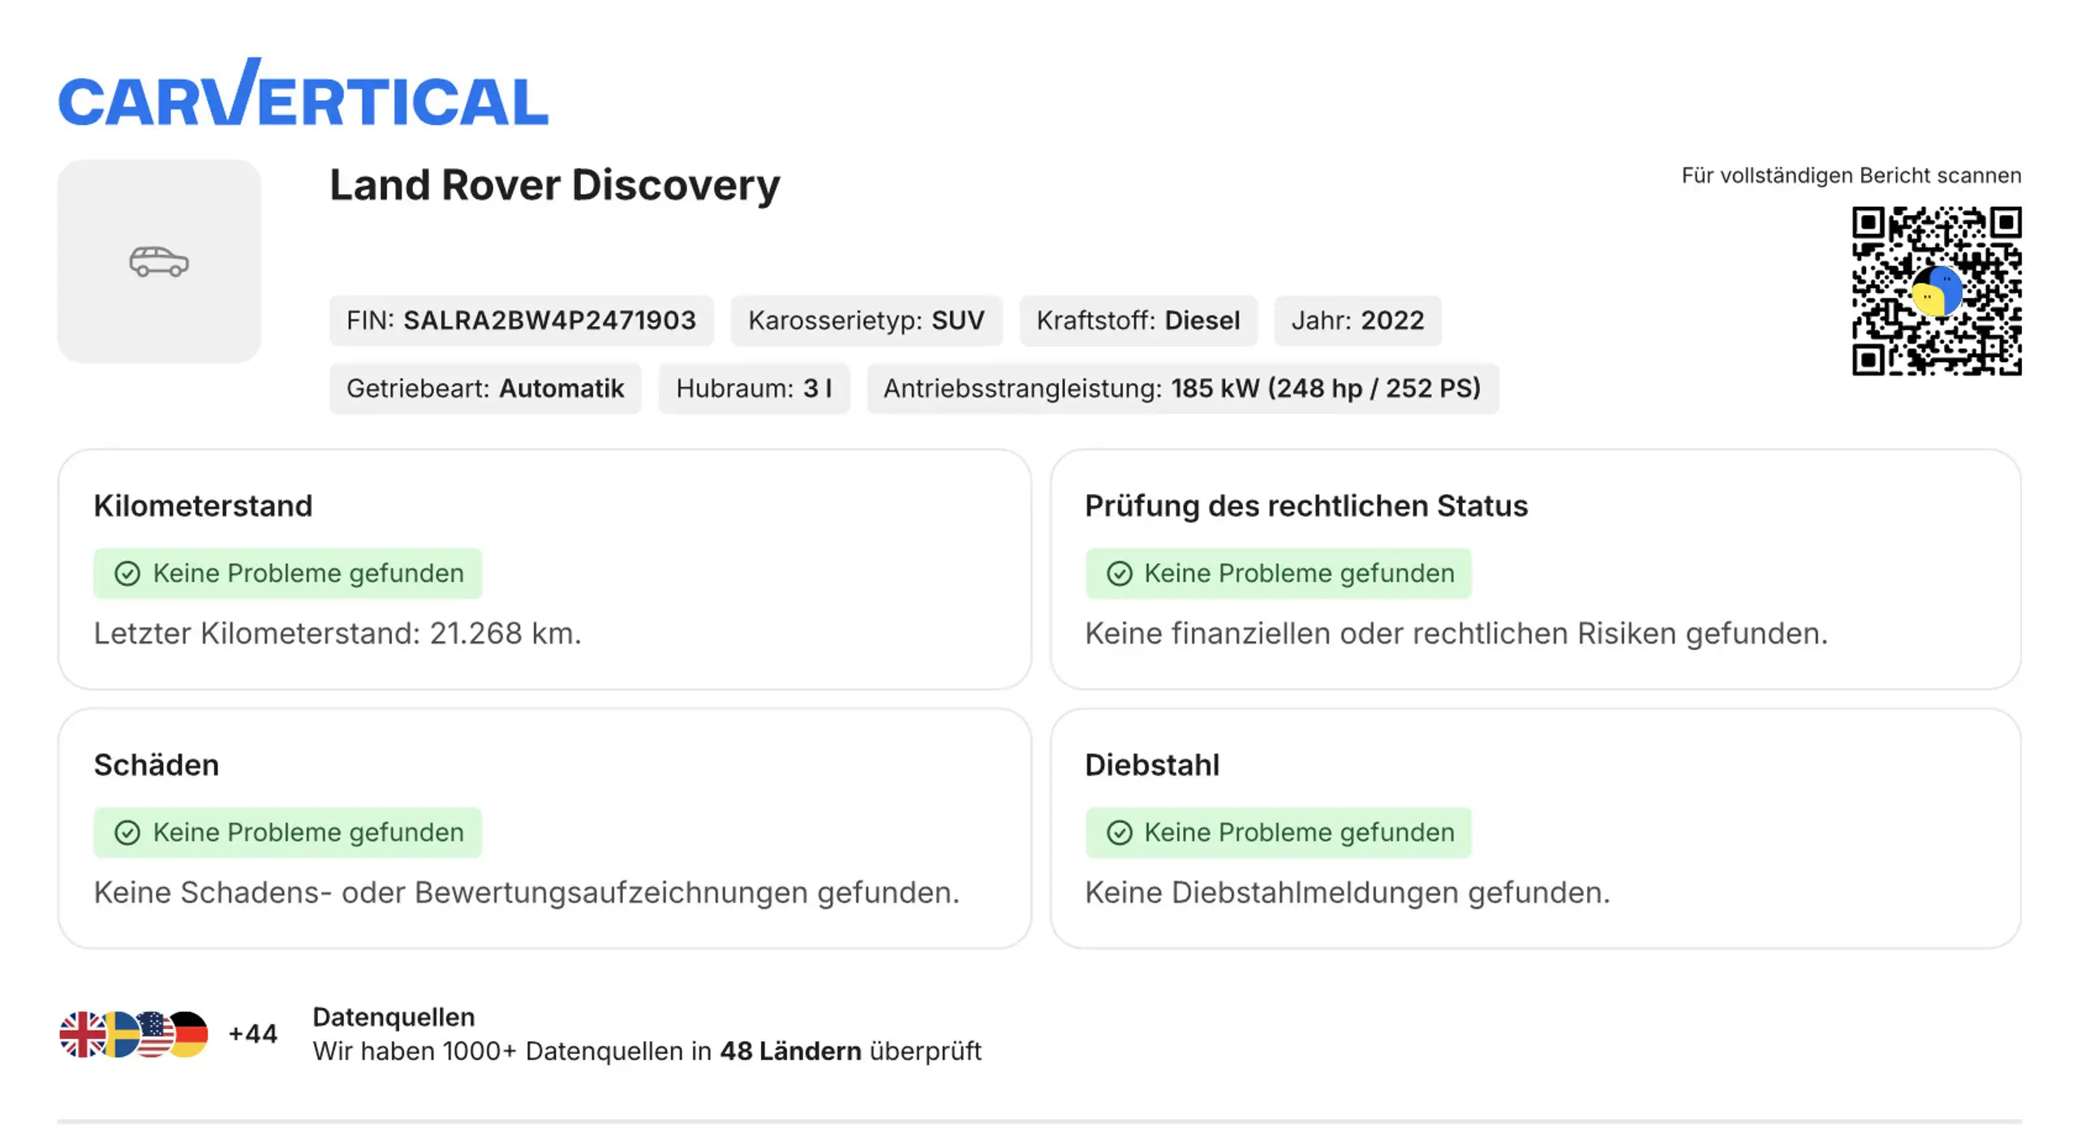
Task: Click Schäden 'Keine Probleme gefunden' badge
Action: tap(288, 833)
